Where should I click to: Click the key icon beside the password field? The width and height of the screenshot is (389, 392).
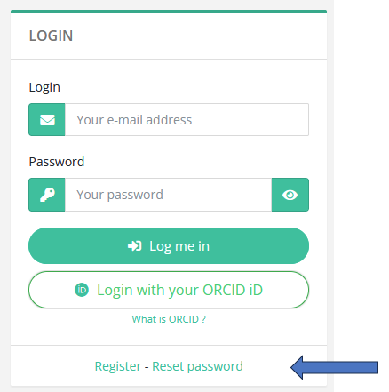(x=47, y=195)
